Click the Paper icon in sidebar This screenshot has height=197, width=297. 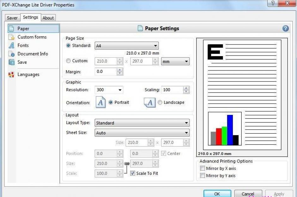(11, 29)
